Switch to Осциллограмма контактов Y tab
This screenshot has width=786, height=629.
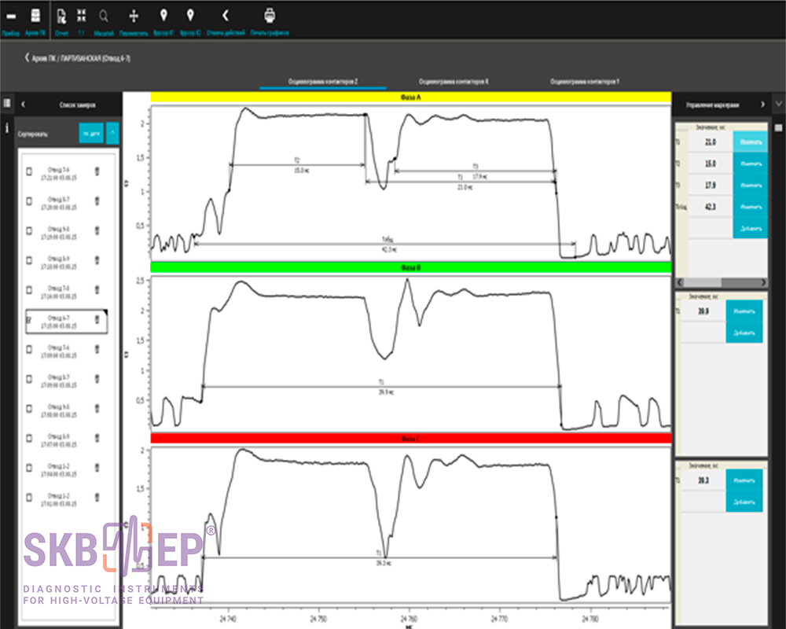click(x=585, y=81)
